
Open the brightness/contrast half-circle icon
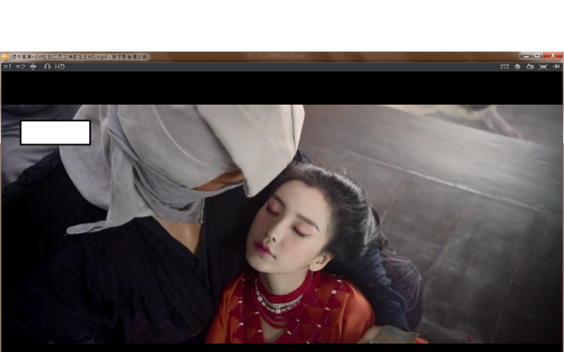click(517, 67)
